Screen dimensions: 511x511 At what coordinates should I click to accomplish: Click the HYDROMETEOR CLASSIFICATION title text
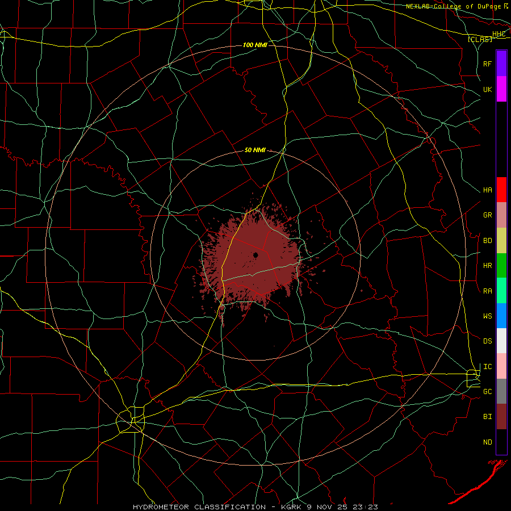tap(199, 507)
